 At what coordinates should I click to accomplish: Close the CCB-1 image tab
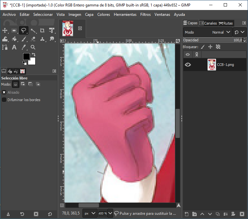pos(80,28)
